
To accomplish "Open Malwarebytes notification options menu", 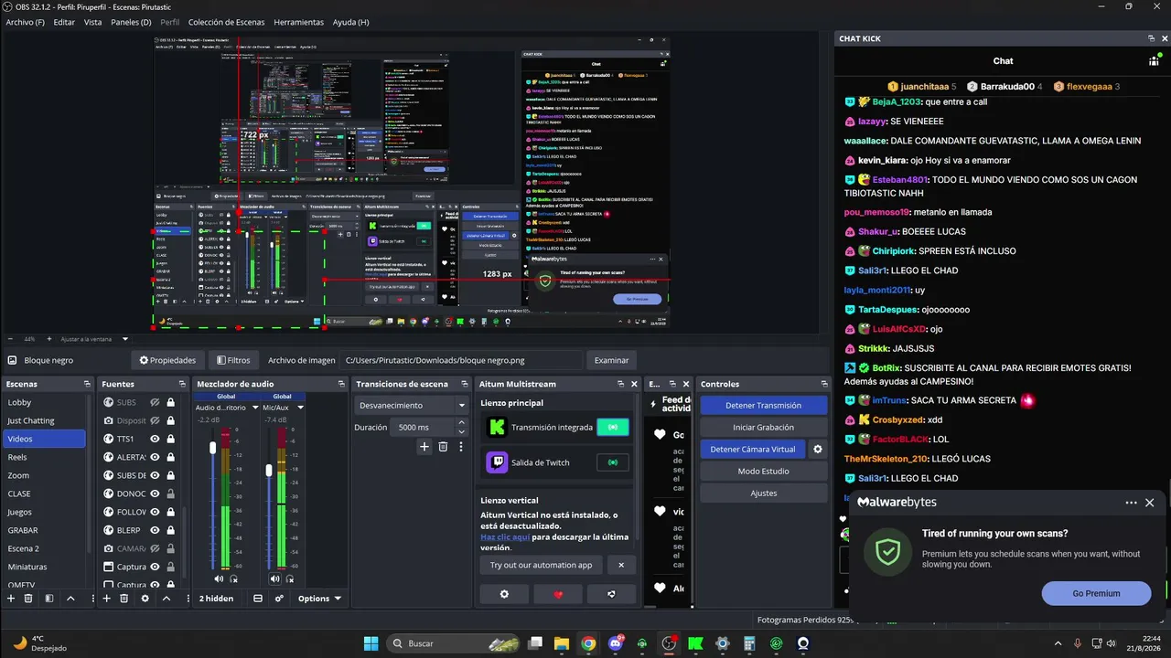I will pyautogui.click(x=1132, y=503).
